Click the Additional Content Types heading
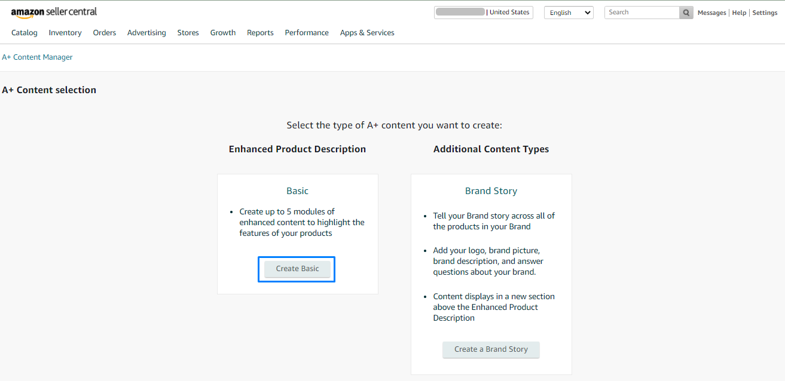 (491, 149)
